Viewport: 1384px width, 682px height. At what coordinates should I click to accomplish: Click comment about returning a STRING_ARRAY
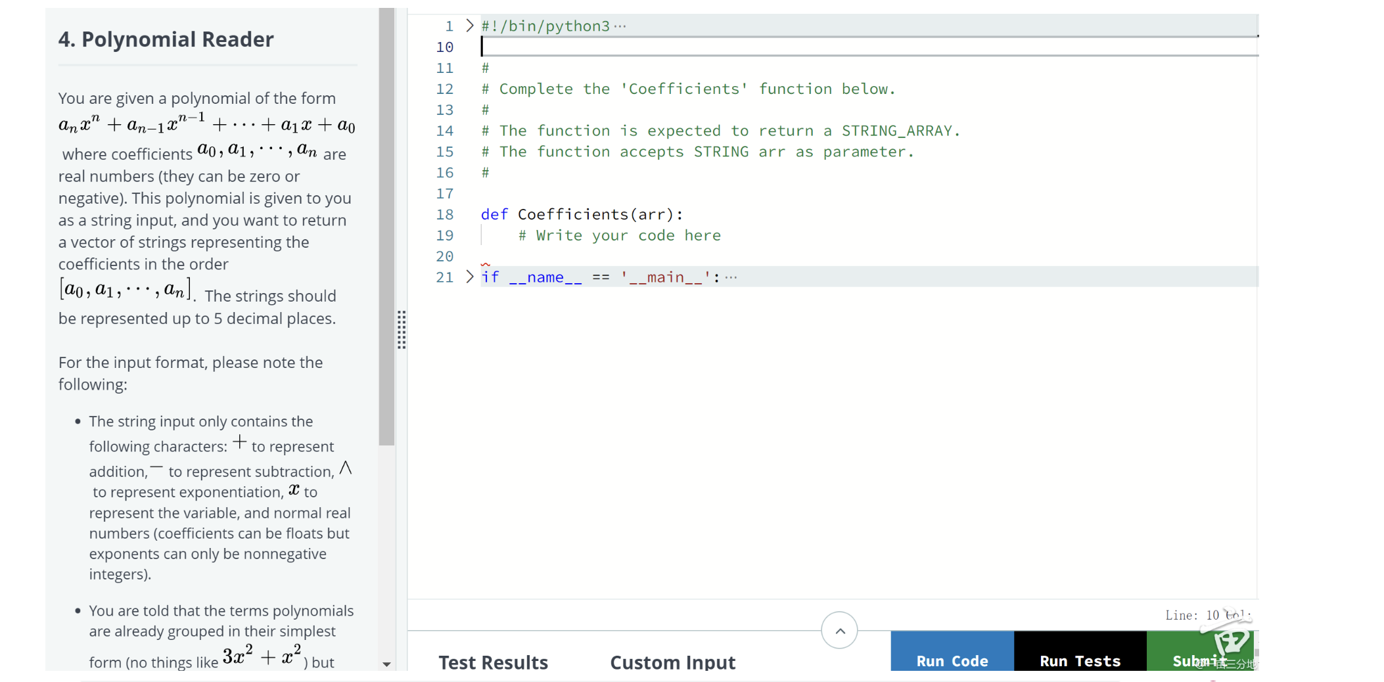pyautogui.click(x=720, y=131)
